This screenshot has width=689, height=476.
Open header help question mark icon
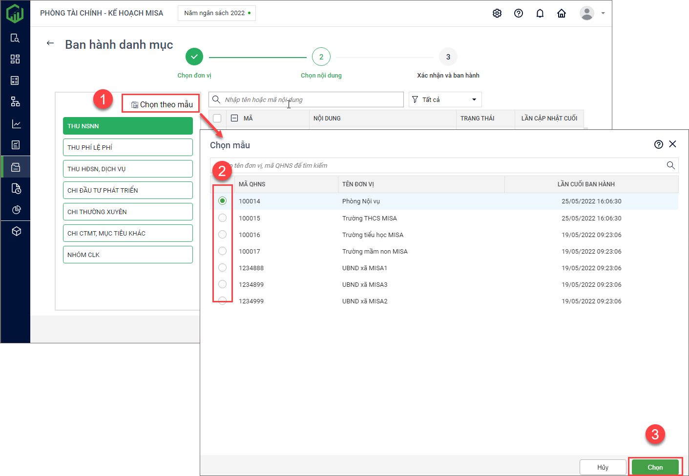point(519,13)
